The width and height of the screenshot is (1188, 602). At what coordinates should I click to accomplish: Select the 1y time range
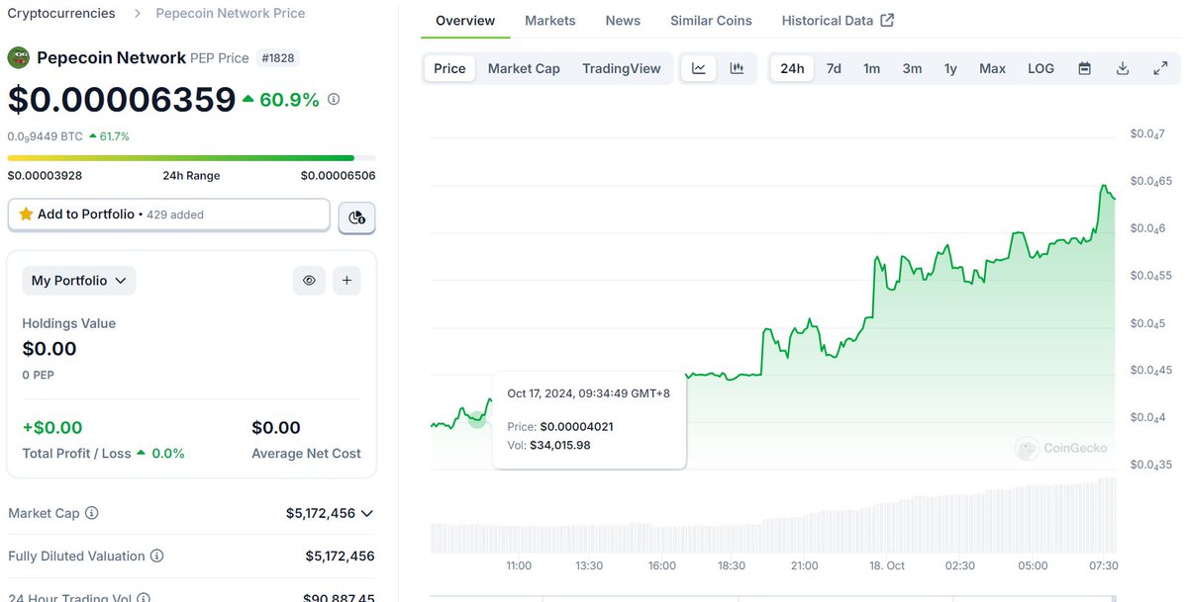pos(950,68)
